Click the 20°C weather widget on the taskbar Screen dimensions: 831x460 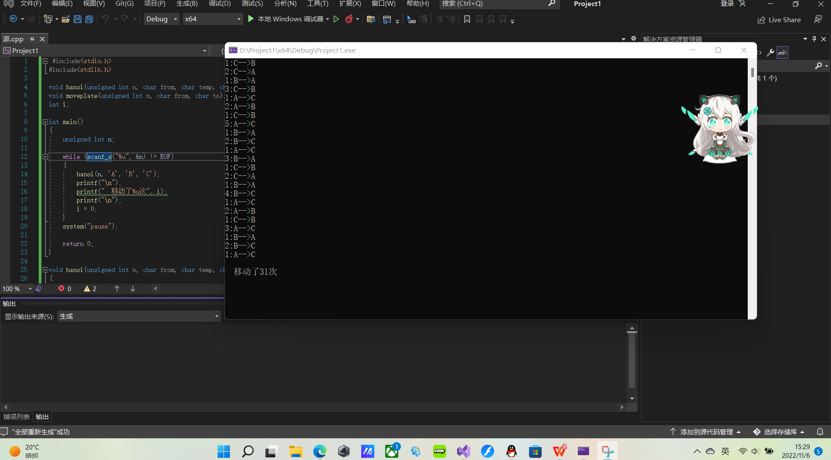coord(25,451)
